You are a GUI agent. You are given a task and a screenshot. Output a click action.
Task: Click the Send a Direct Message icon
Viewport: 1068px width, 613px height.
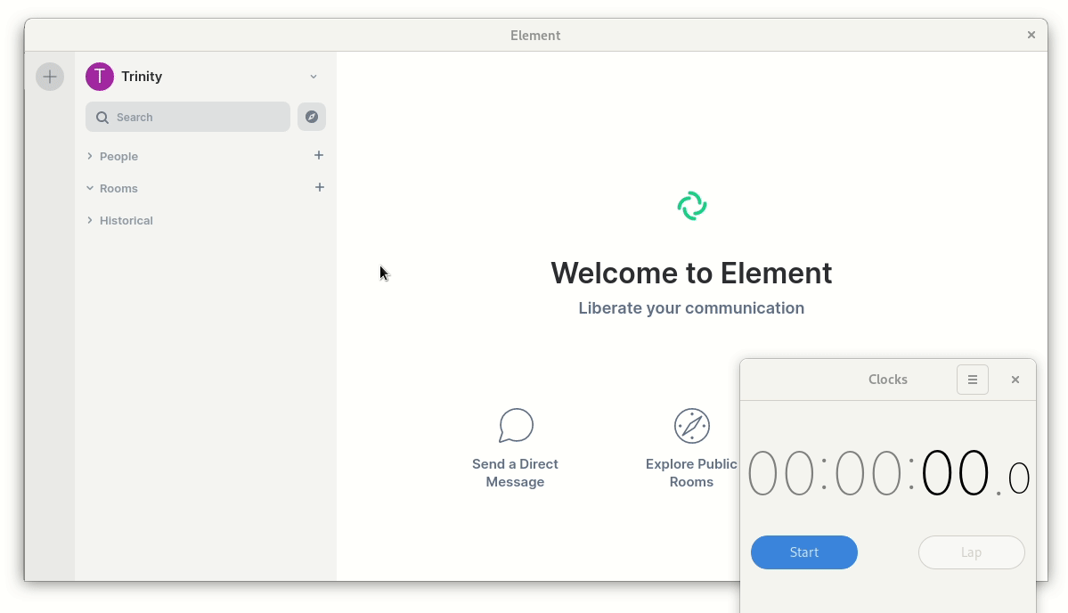click(516, 426)
